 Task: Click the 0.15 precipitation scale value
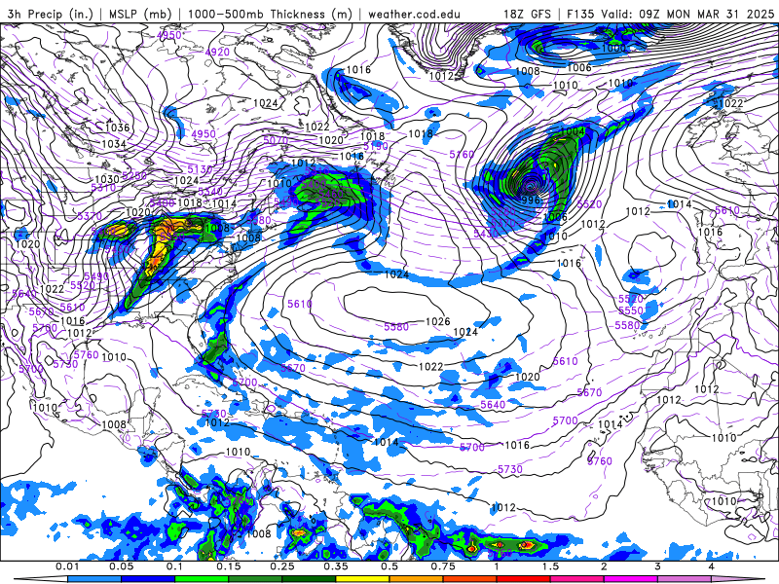click(229, 566)
